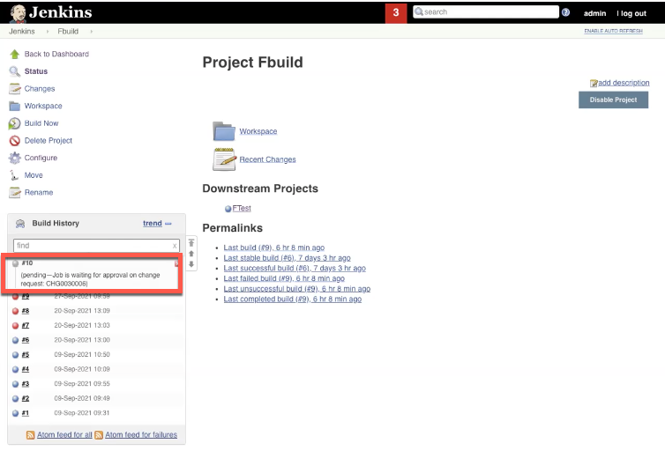Click the Status magnifier icon
Image resolution: width=665 pixels, height=451 pixels.
tap(14, 71)
